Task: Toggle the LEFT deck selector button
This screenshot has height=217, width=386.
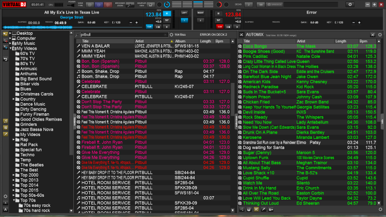Action: coord(185,14)
